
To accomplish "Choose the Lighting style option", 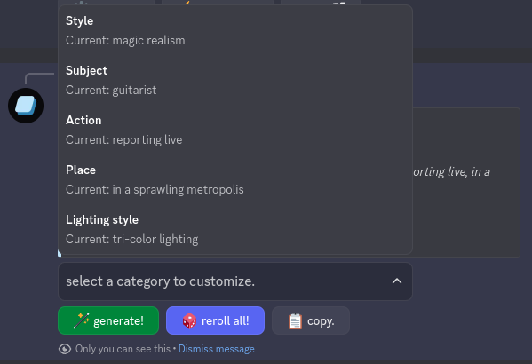I will coord(235,230).
